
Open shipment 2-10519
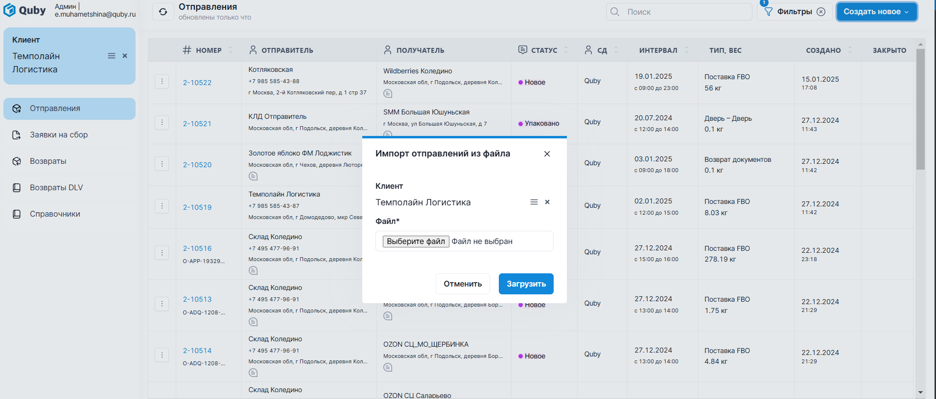(x=197, y=207)
